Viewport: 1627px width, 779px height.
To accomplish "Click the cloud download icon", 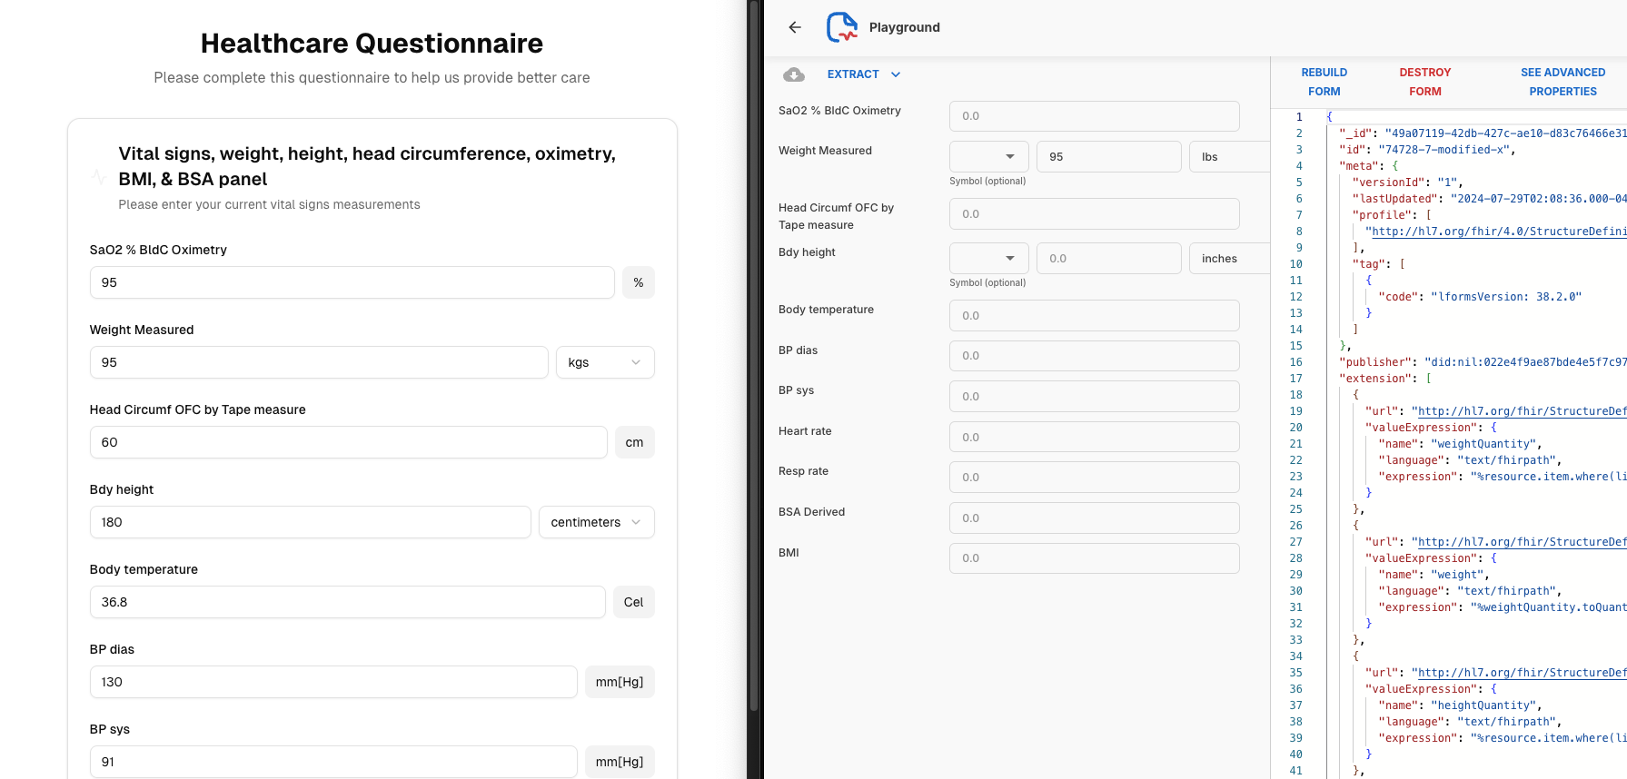I will tap(794, 74).
